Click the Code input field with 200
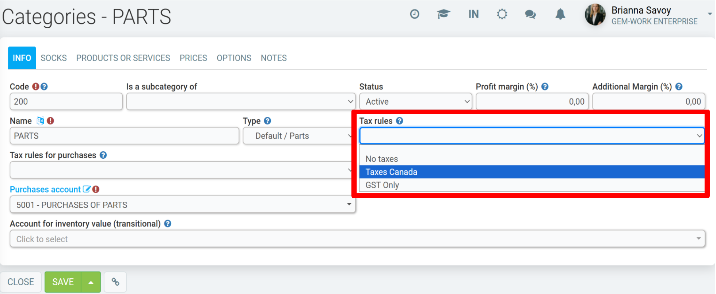The width and height of the screenshot is (716, 294). (x=66, y=101)
